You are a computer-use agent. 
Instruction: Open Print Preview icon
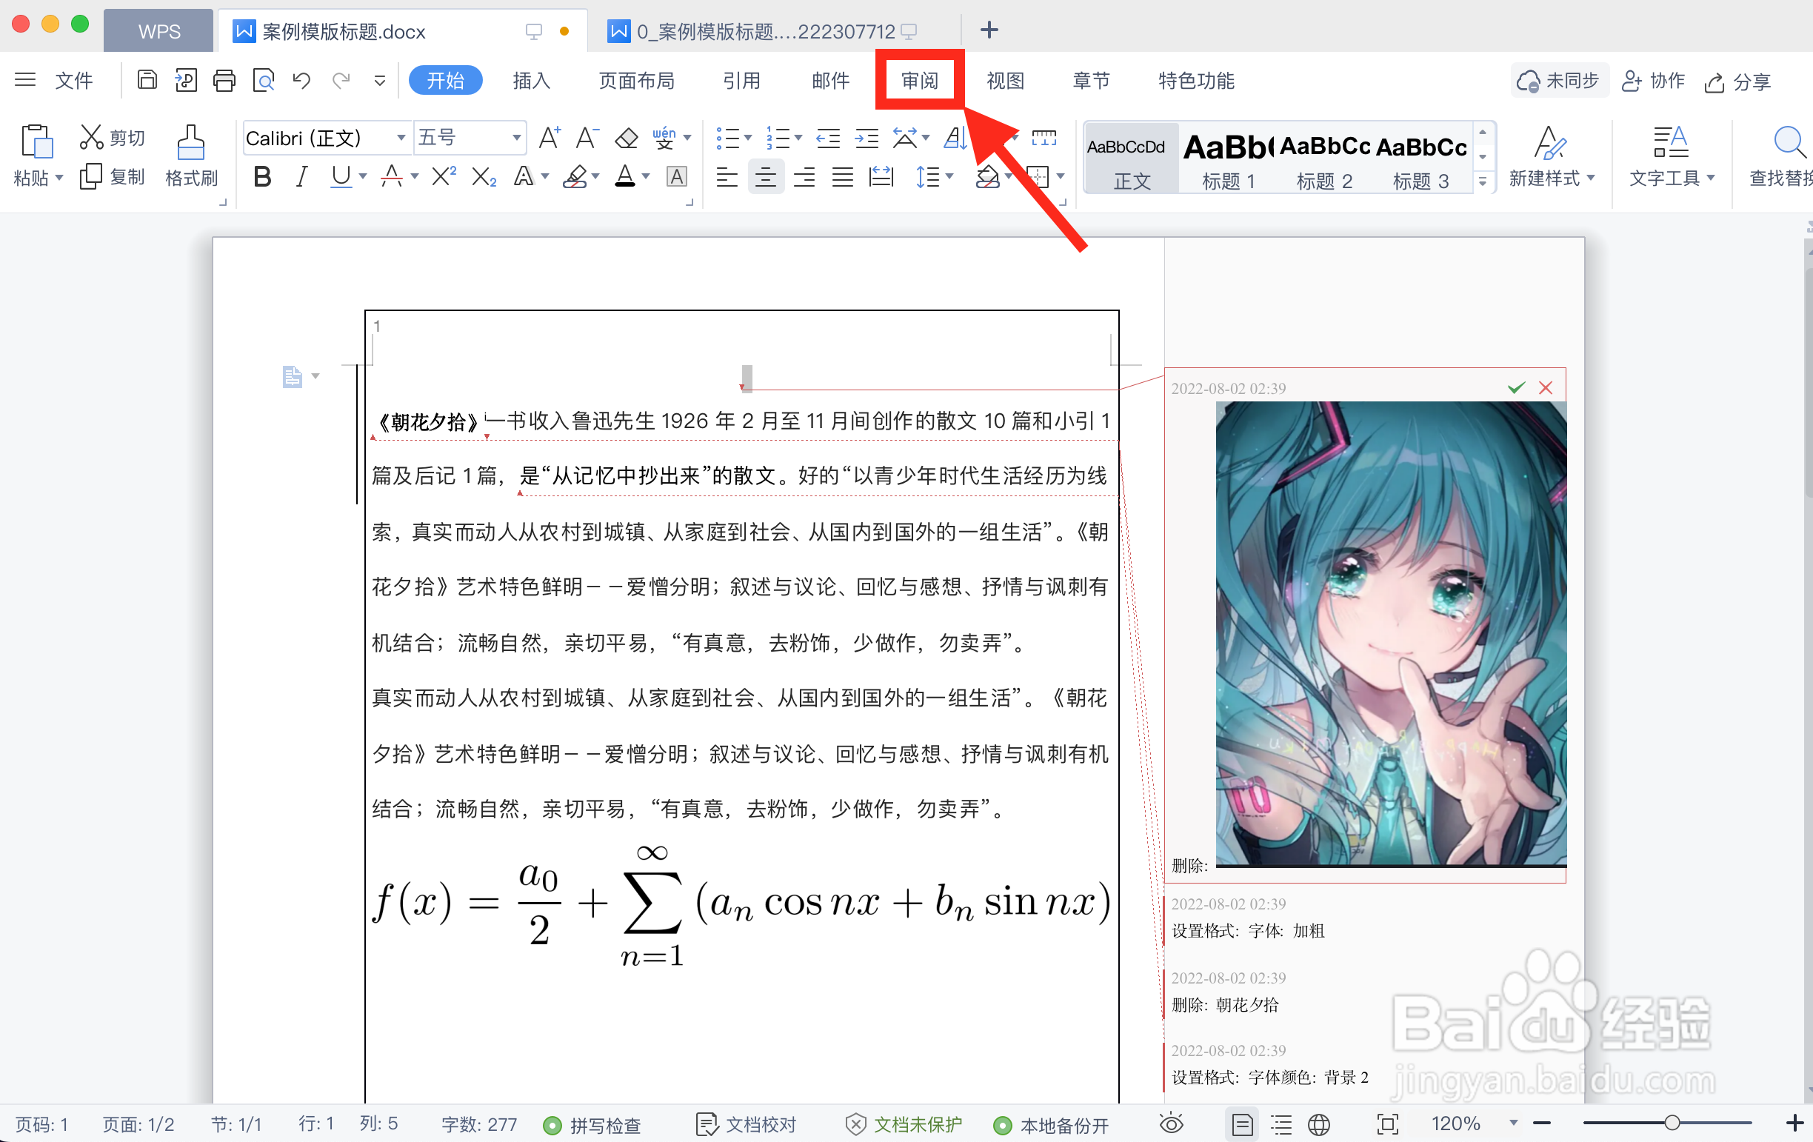(x=264, y=80)
